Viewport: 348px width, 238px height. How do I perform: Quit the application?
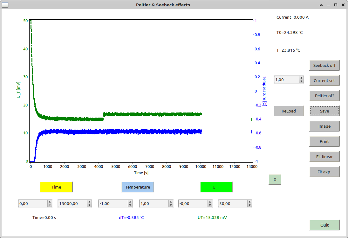point(324,225)
